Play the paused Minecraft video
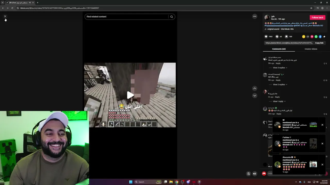The width and height of the screenshot is (330, 185). point(130,95)
